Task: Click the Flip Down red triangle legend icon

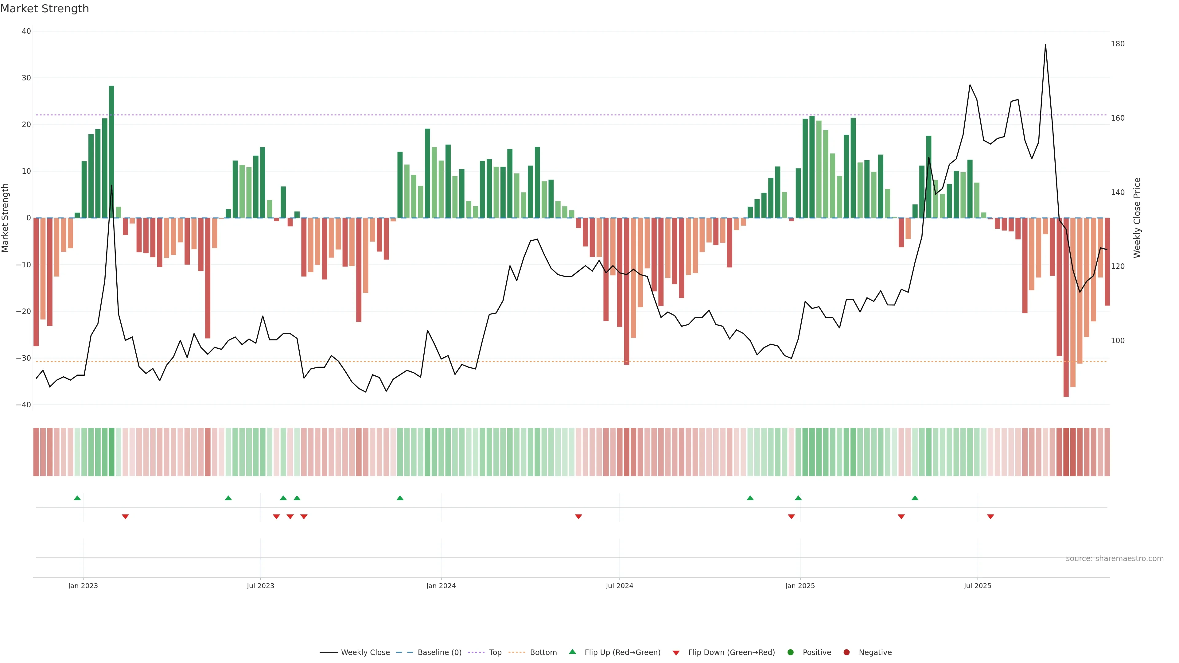Action: [676, 653]
